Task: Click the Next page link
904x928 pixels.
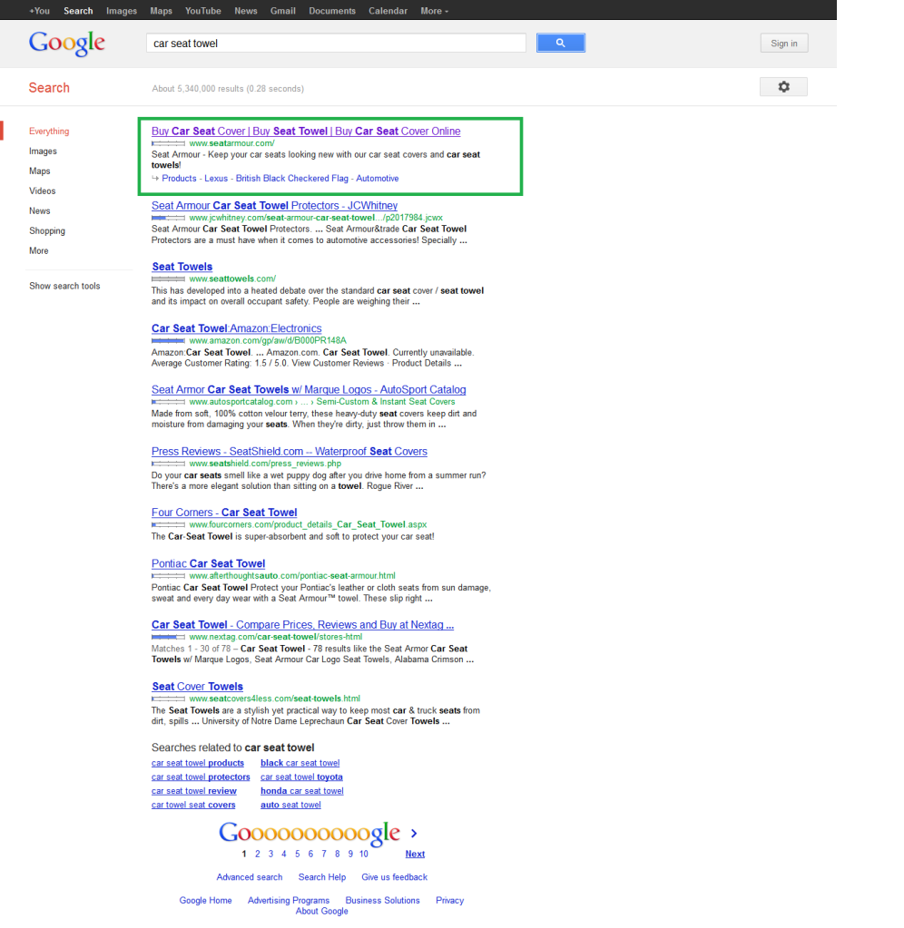Action: coord(415,854)
